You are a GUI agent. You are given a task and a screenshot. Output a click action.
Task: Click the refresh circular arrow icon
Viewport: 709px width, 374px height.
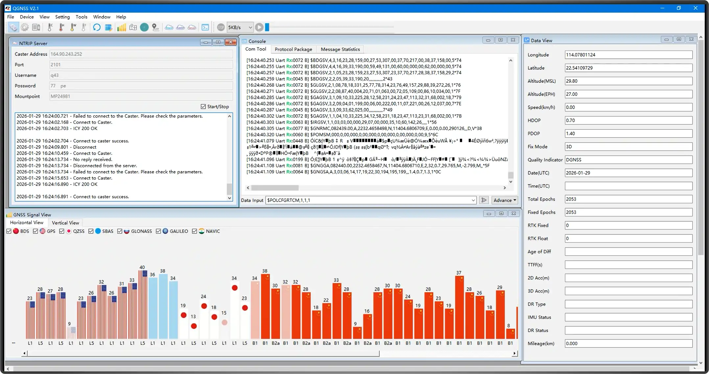[x=97, y=27]
